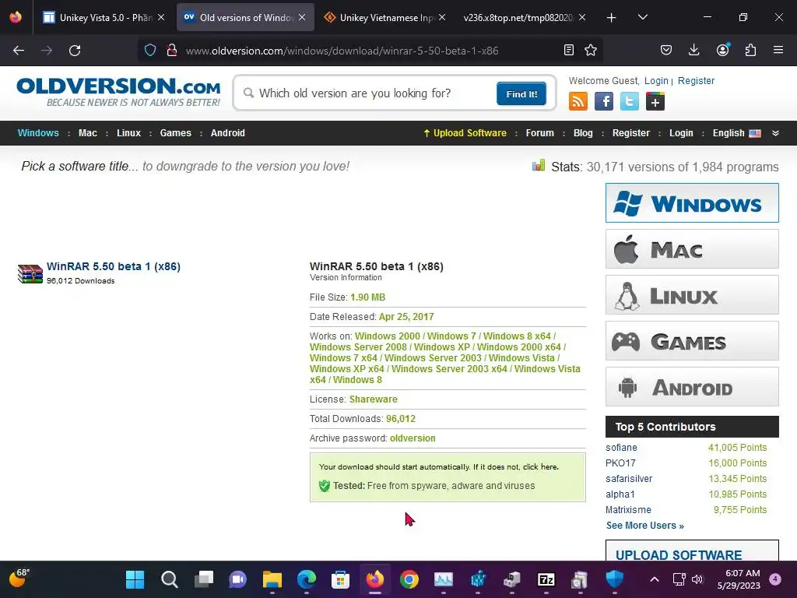Open Firefox account icon
797x598 pixels.
pos(722,50)
